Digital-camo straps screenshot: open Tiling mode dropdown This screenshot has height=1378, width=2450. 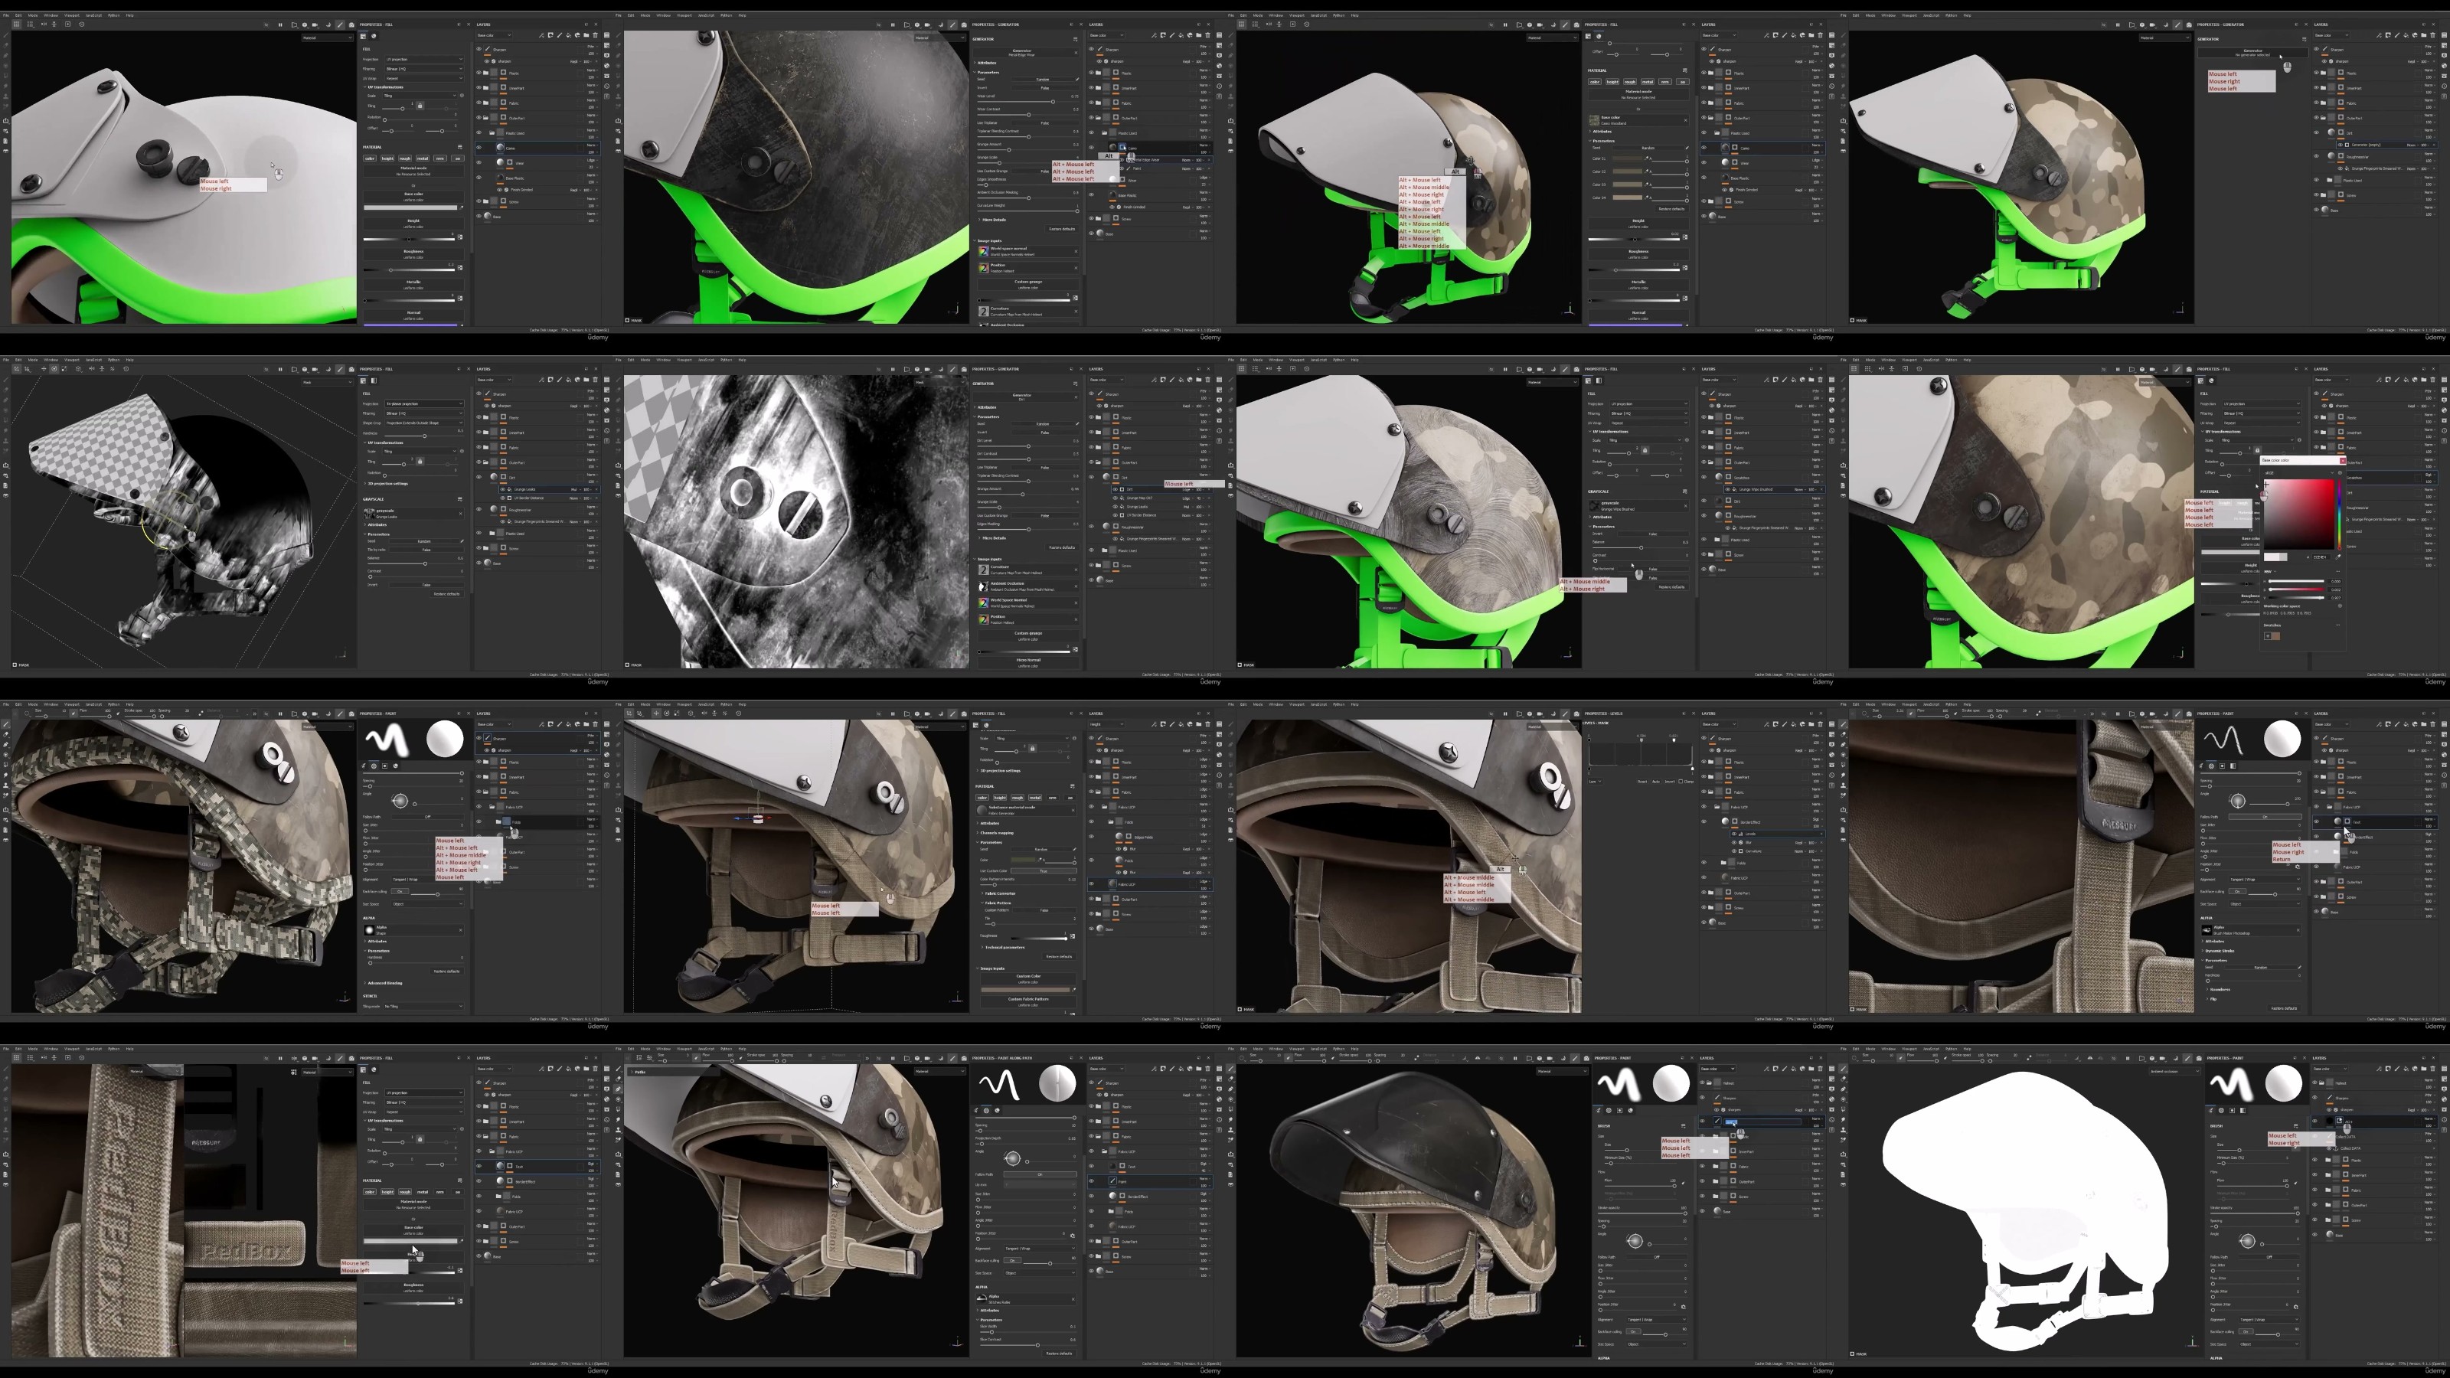click(424, 1006)
